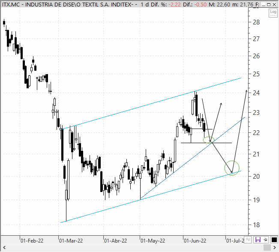Click the horizontal scrollbar thumb
This screenshot has width=279, height=252.
267,247
